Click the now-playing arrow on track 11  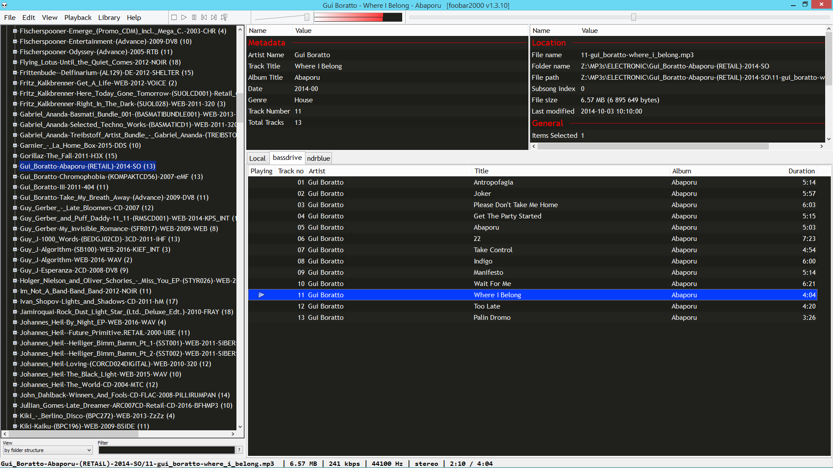click(261, 295)
